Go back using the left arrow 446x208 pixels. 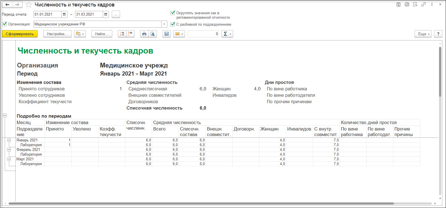point(7,5)
